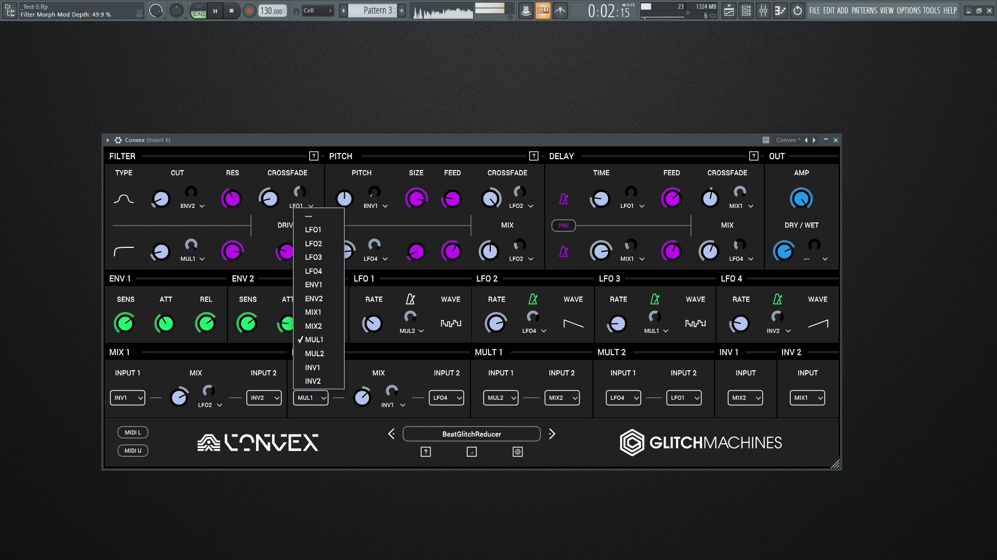The width and height of the screenshot is (997, 560).
Task: Select ENV1 from the open source list
Action: pos(318,285)
